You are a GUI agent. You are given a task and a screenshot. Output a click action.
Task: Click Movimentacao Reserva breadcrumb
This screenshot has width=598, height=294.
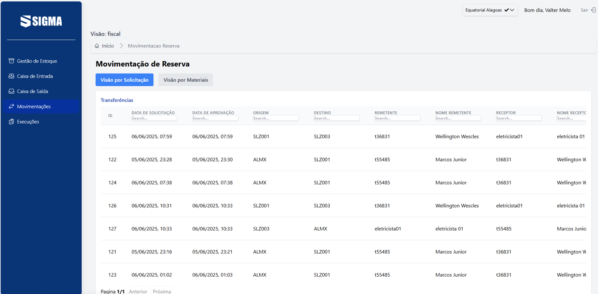coord(154,46)
